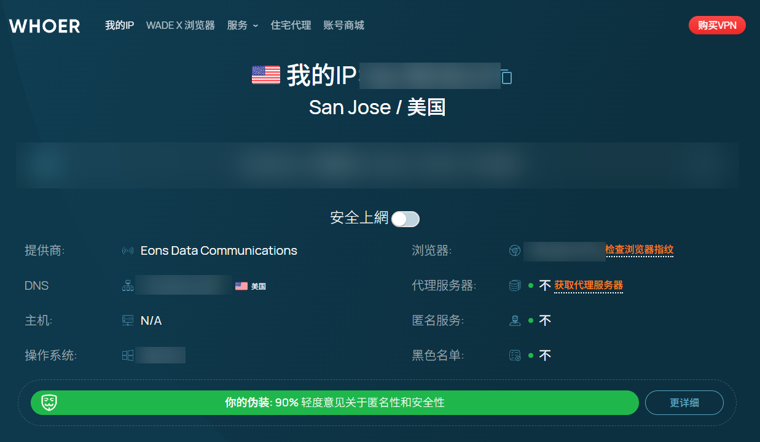760x442 pixels.
Task: Click the 美国 text beside DNS flag
Action: pyautogui.click(x=259, y=286)
